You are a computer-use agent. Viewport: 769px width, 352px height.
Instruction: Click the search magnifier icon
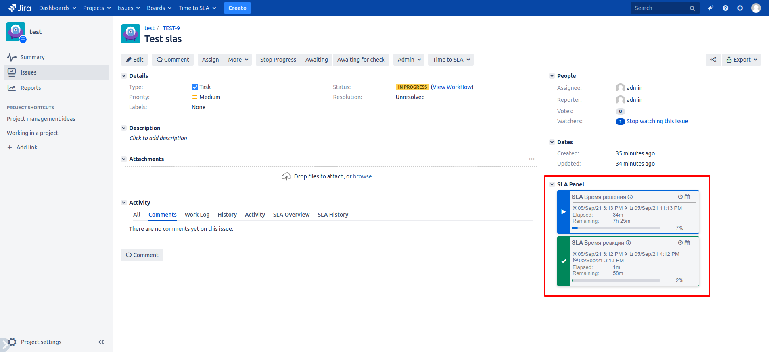[692, 8]
